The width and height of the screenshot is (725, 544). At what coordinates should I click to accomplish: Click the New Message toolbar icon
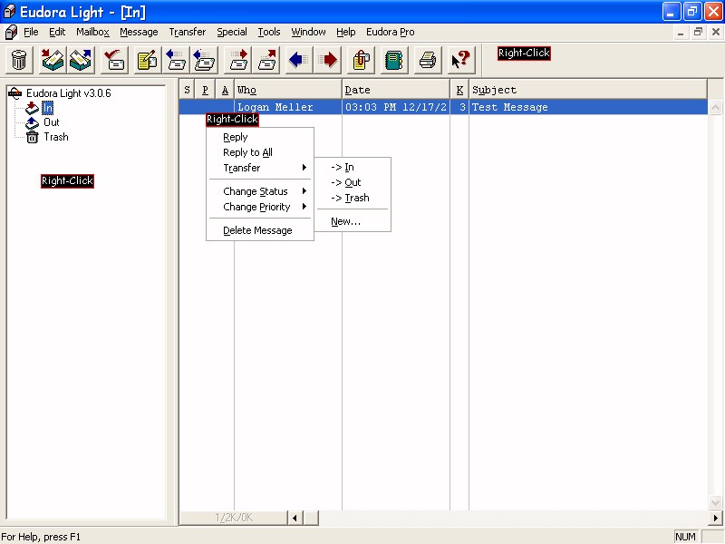[x=147, y=60]
